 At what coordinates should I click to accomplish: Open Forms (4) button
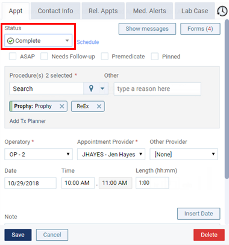point(200,29)
